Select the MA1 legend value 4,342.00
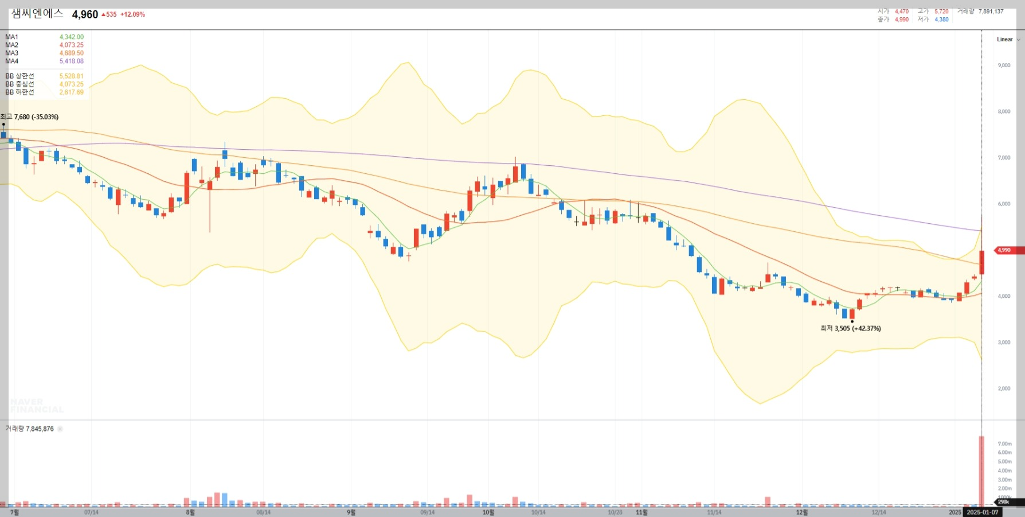 point(72,37)
